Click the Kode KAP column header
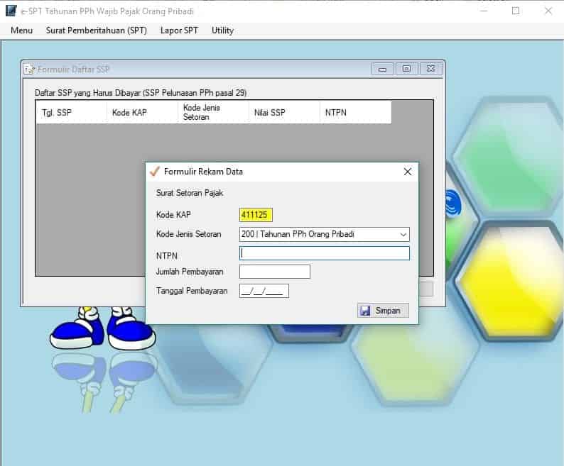This screenshot has width=564, height=466. tap(142, 113)
